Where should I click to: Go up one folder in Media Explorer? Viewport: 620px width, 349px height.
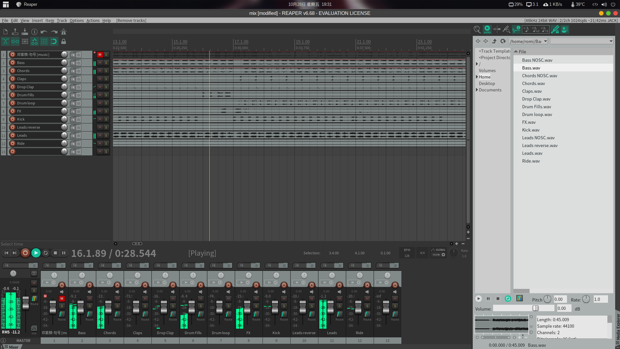coord(494,41)
